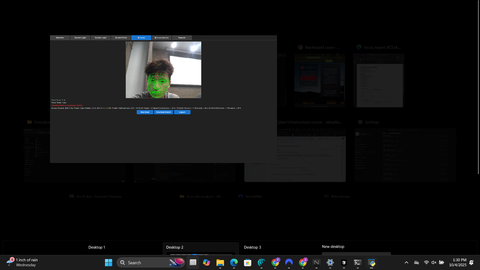This screenshot has width=480, height=270.
Task: Open the Settings gear taskbar icon
Action: tap(330, 262)
